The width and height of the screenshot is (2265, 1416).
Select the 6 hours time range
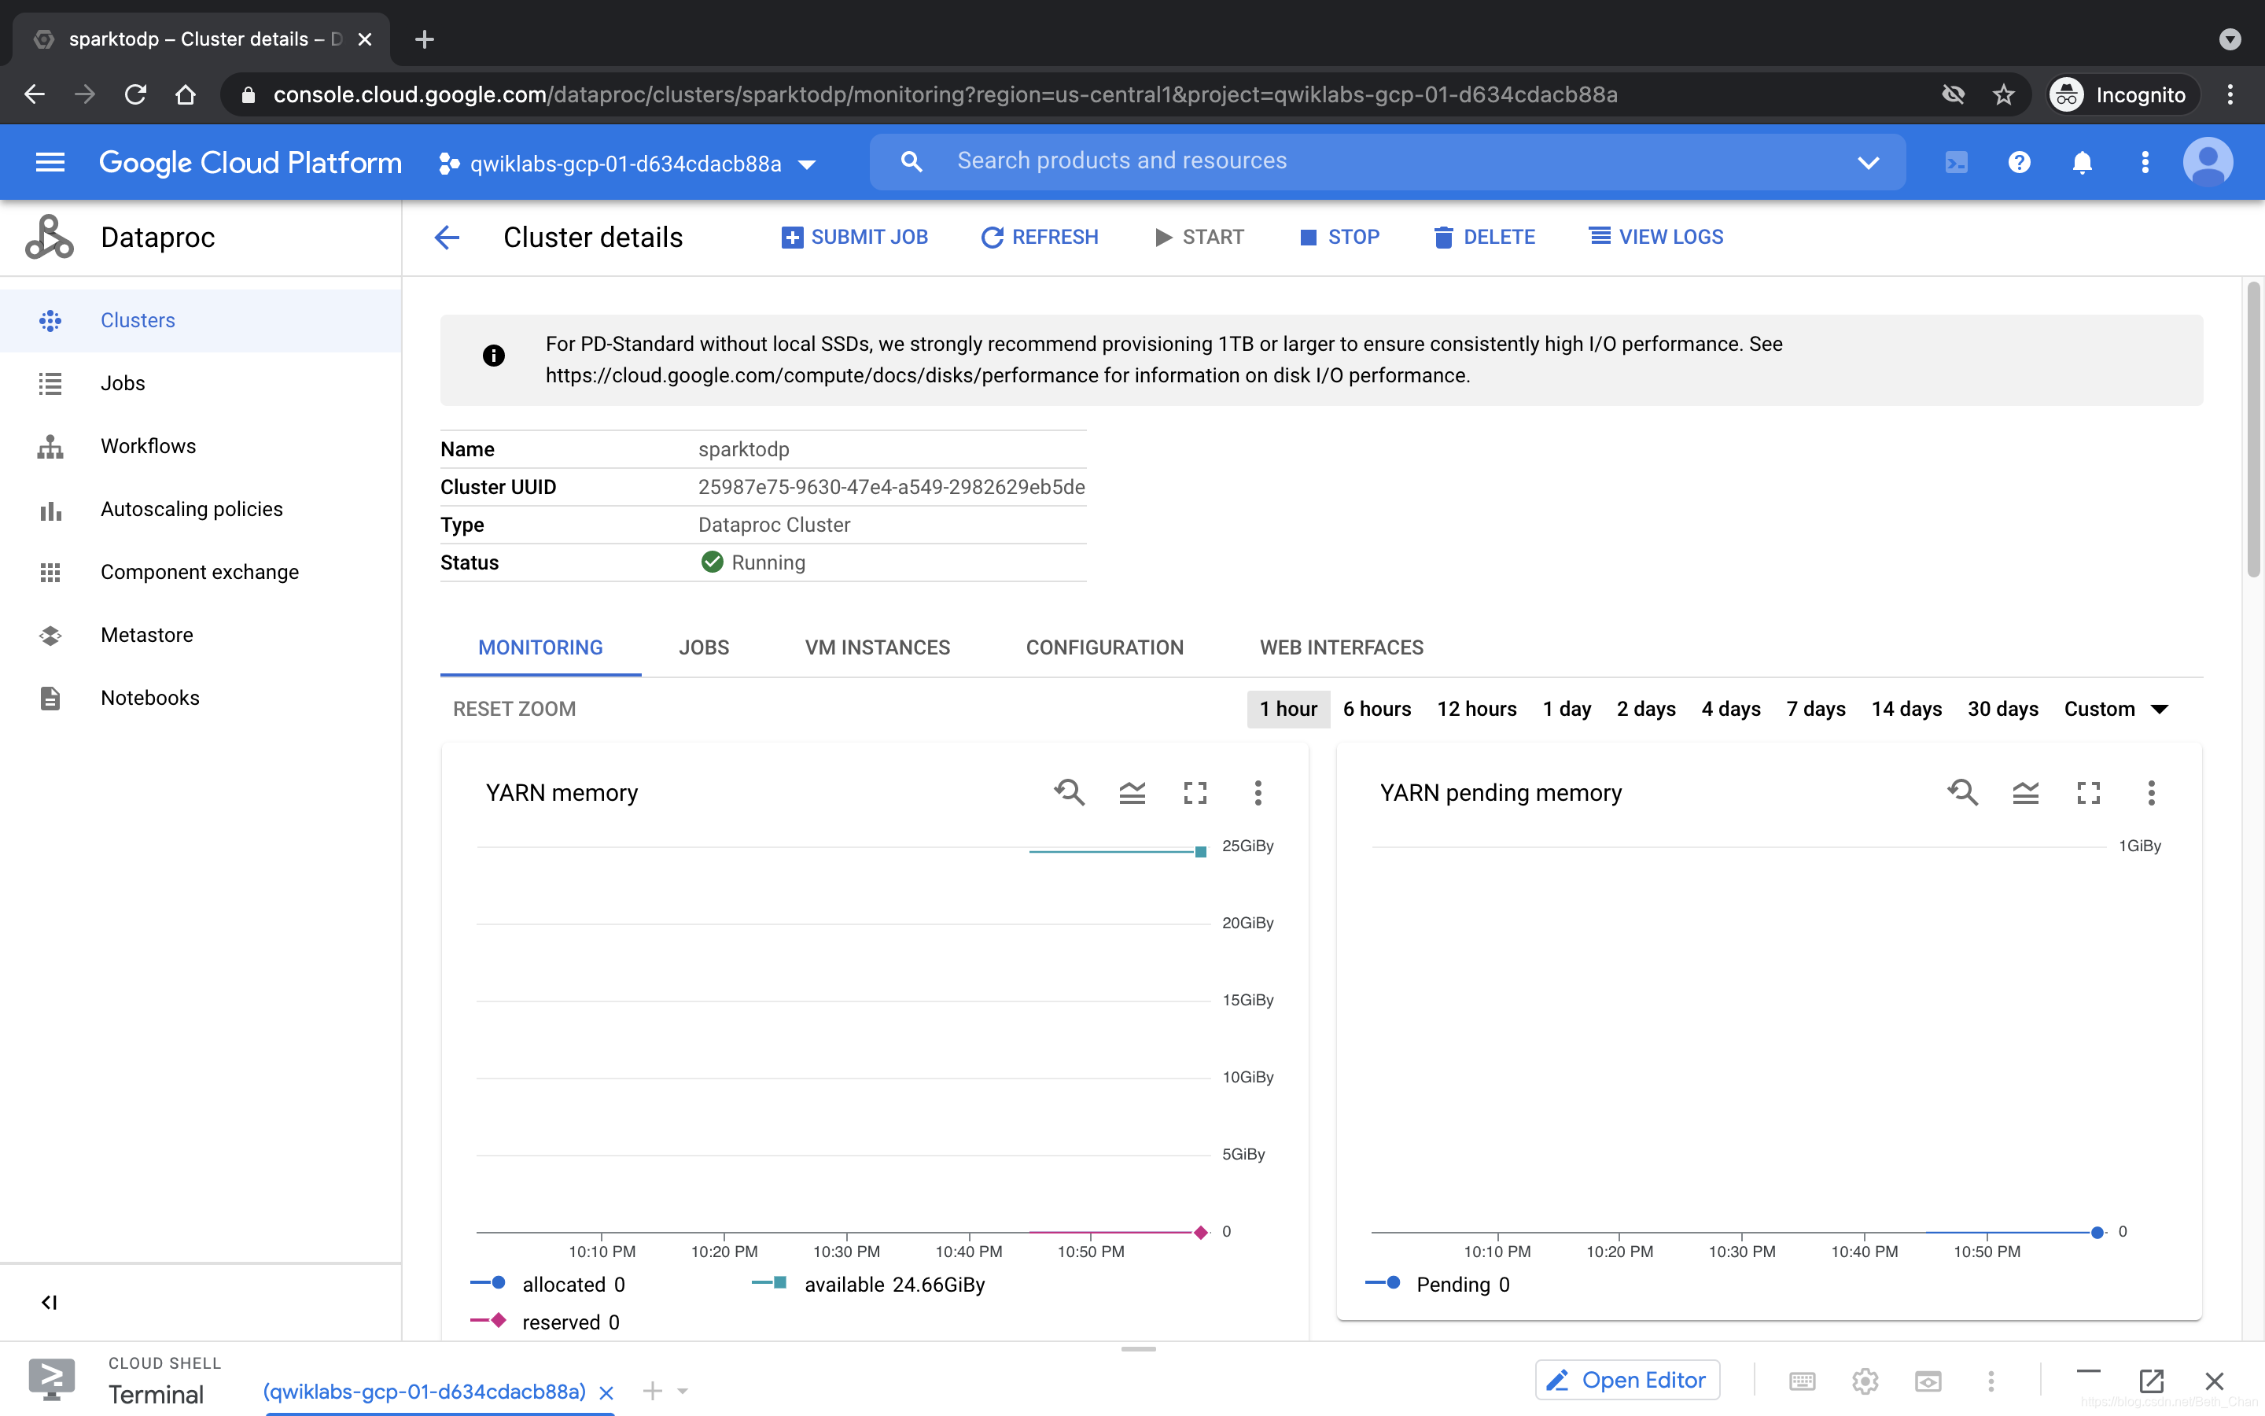[1377, 709]
